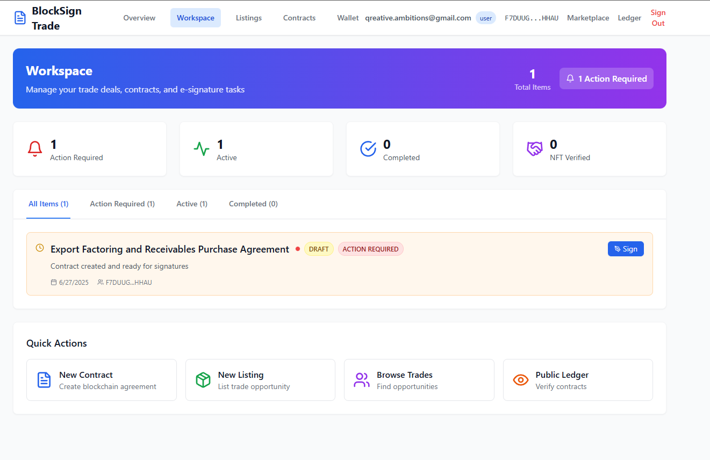This screenshot has width=710, height=460.
Task: Click the BlockSign Trade document logo icon
Action: 20,18
